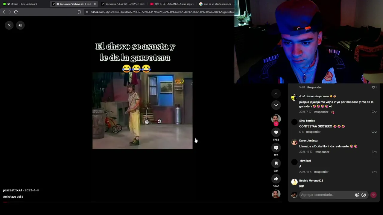Open Bobbie Moreno625's profile name
The image size is (383, 215).
pos(311,181)
